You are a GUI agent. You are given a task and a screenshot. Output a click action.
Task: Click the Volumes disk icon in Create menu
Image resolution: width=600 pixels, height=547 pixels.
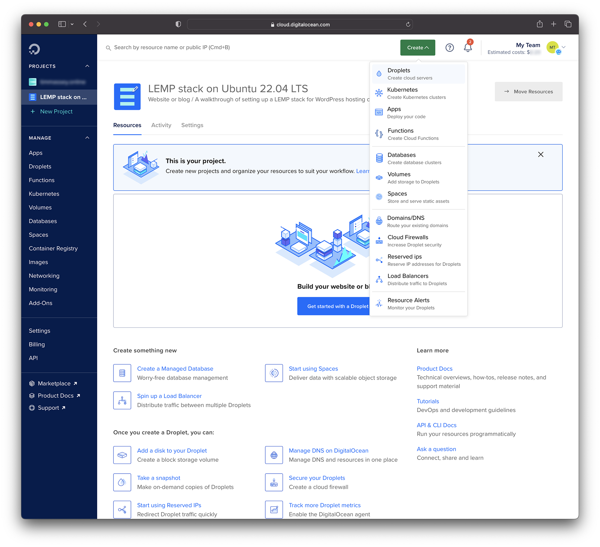click(379, 177)
